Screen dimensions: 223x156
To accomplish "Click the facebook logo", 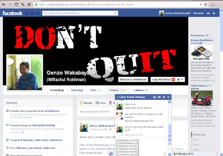I will (13, 13).
